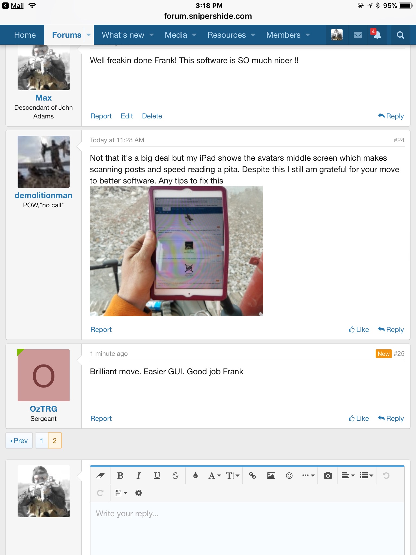Insert a link with the chain icon
This screenshot has height=555, width=416.
click(252, 476)
